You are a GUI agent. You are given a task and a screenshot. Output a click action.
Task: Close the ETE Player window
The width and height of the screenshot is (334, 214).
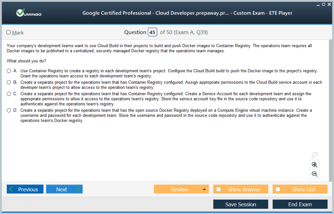(x=329, y=4)
